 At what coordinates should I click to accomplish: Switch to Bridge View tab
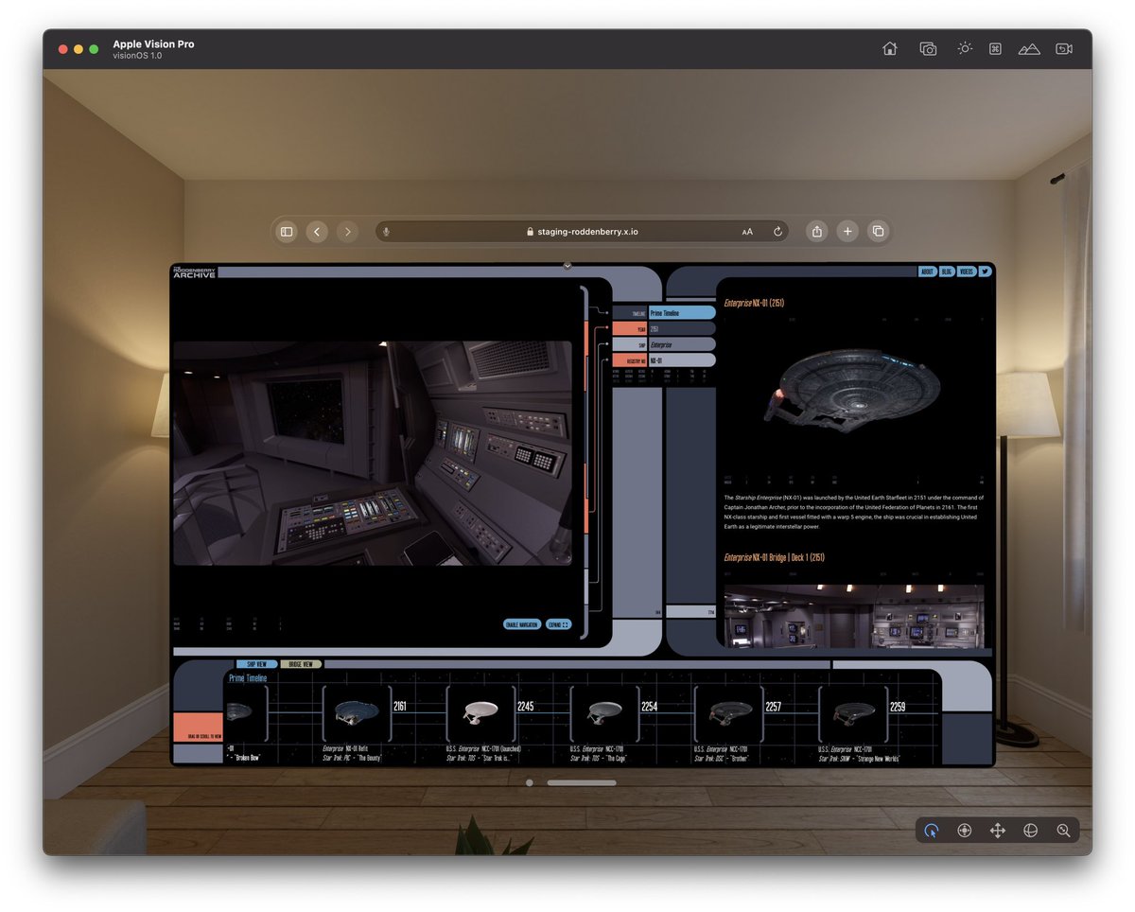coord(301,664)
